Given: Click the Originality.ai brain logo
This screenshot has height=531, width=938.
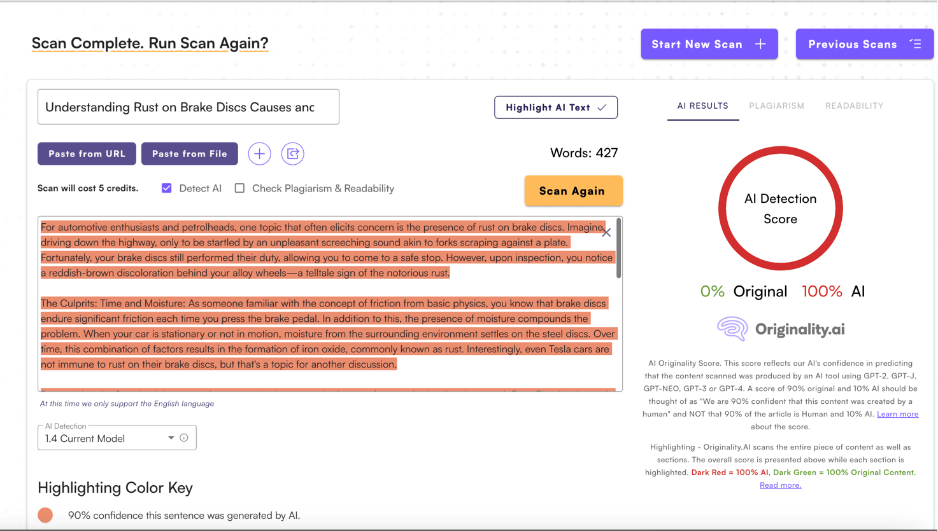Looking at the screenshot, I should (732, 329).
